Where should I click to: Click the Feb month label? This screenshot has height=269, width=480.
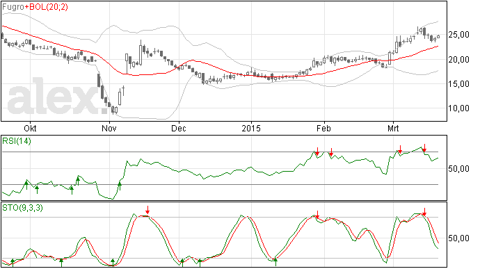coord(323,128)
